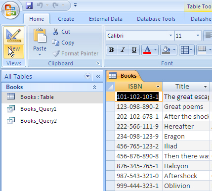Align text left

pyautogui.click(x=208, y=36)
